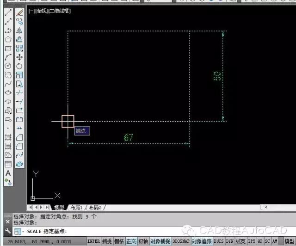The image size is (296, 246).
Task: Select the Multiline Text A tool
Action: pyautogui.click(x=8, y=173)
